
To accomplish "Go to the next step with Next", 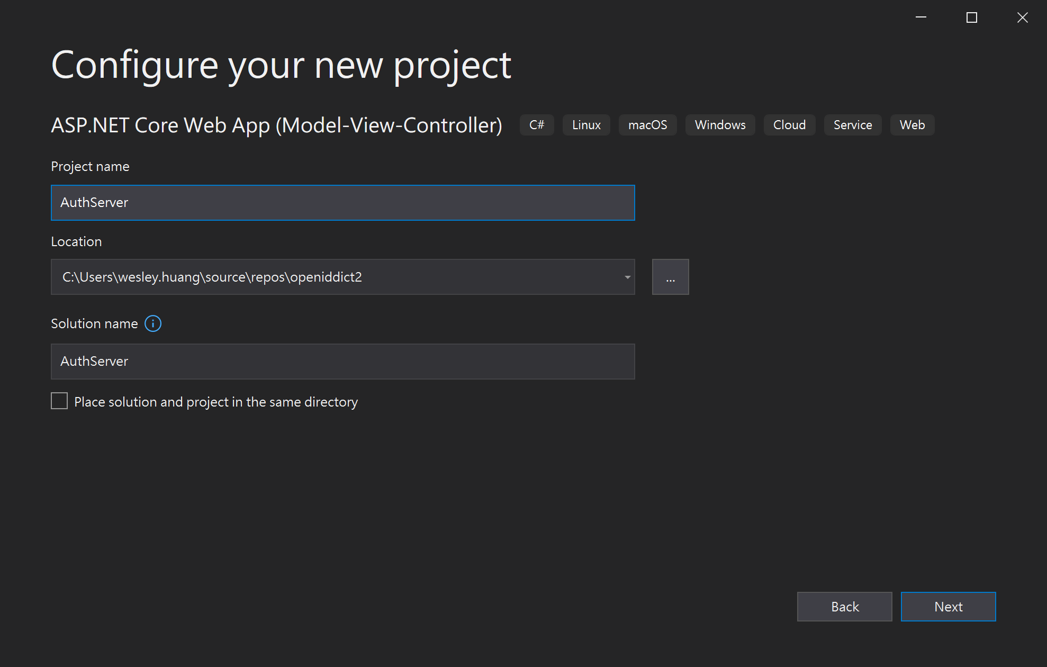I will coord(948,607).
